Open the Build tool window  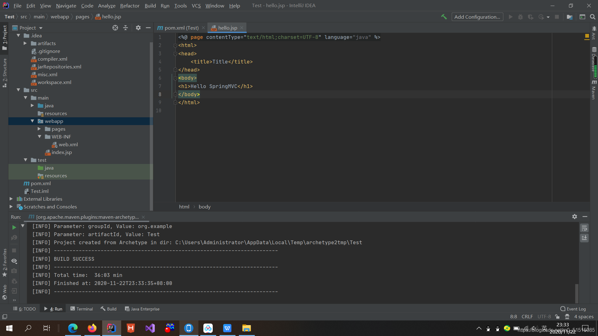click(x=108, y=309)
